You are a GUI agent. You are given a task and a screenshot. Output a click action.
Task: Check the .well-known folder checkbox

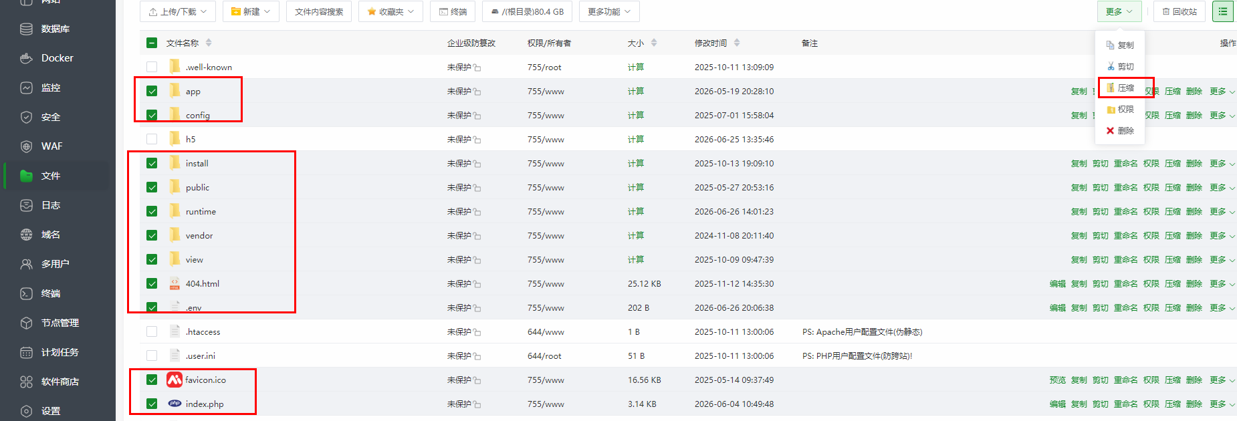click(x=152, y=67)
